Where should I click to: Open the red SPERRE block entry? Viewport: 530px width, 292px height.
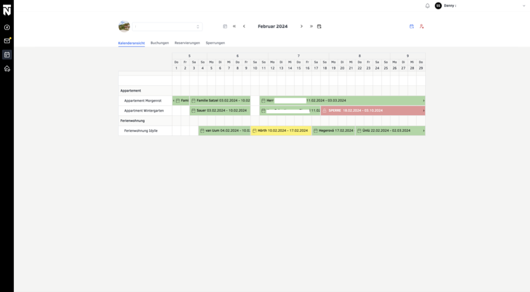(x=372, y=111)
